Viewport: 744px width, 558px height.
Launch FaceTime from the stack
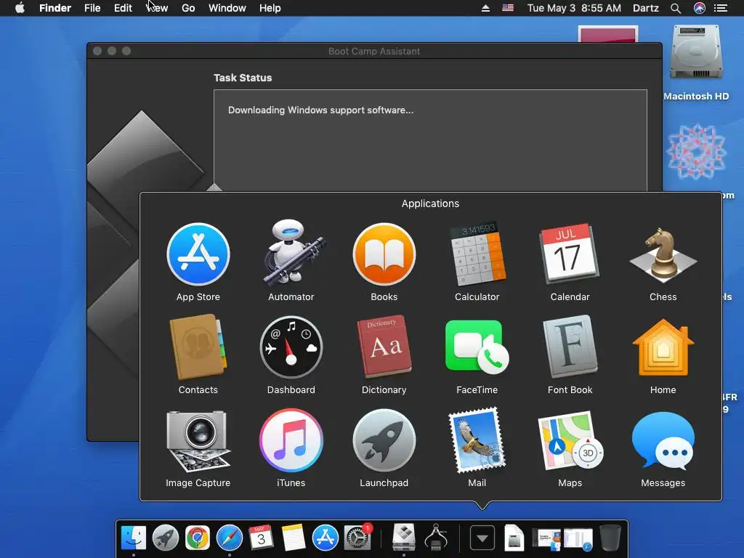point(477,347)
